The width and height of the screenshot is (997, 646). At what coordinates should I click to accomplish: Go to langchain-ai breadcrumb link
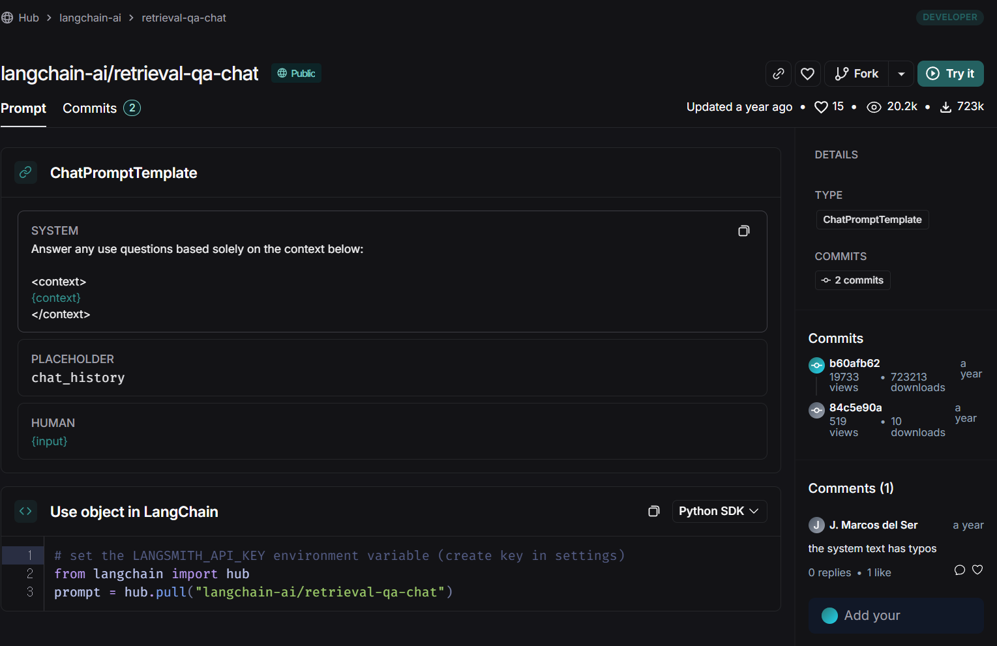[x=90, y=18]
